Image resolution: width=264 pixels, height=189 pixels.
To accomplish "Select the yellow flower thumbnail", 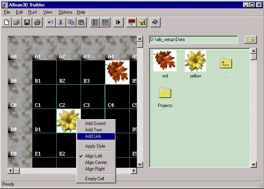I will tap(195, 61).
